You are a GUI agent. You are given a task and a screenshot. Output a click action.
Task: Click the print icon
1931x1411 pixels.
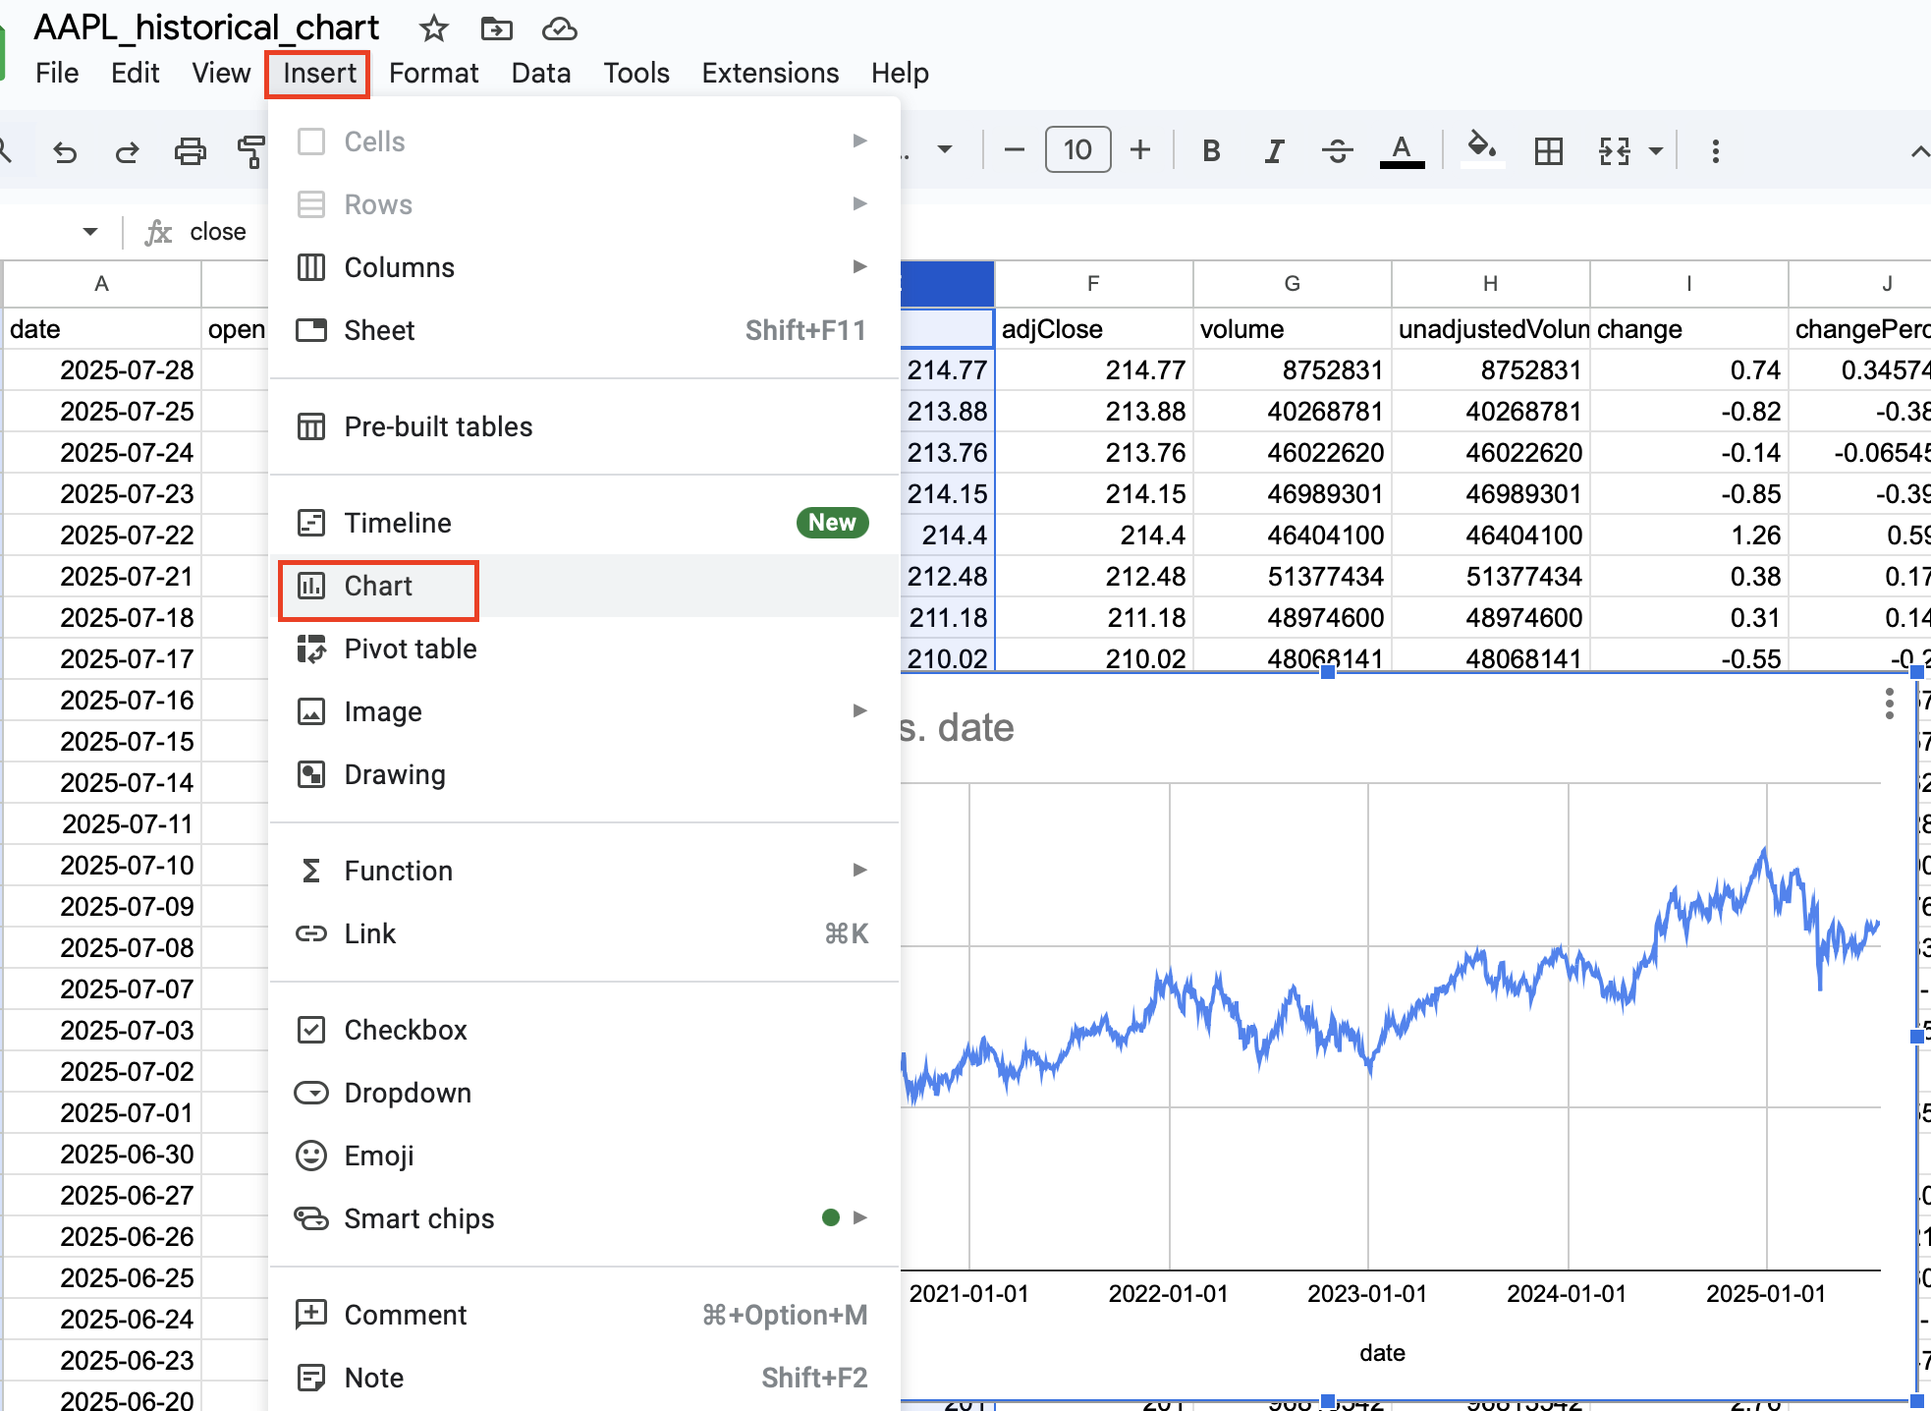190,151
